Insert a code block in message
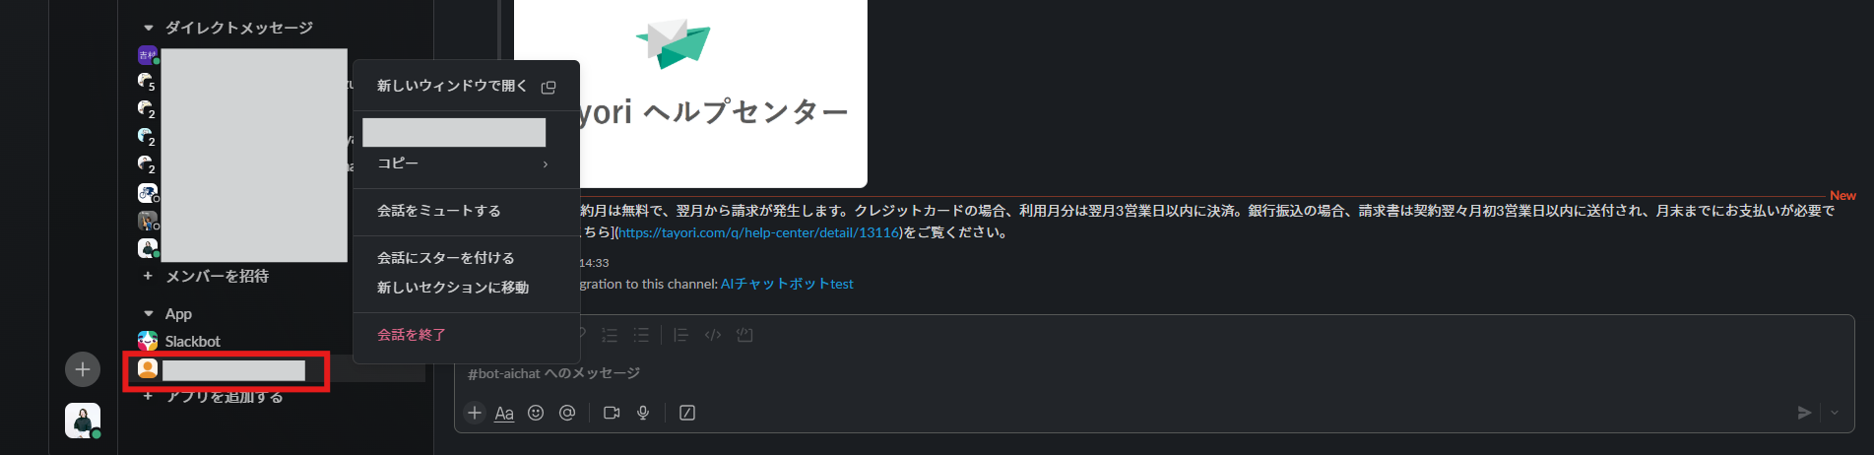This screenshot has width=1874, height=455. 744,335
